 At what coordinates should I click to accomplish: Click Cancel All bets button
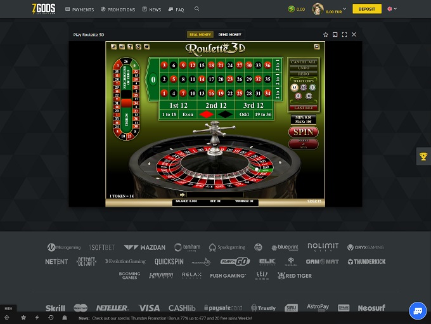tap(303, 62)
